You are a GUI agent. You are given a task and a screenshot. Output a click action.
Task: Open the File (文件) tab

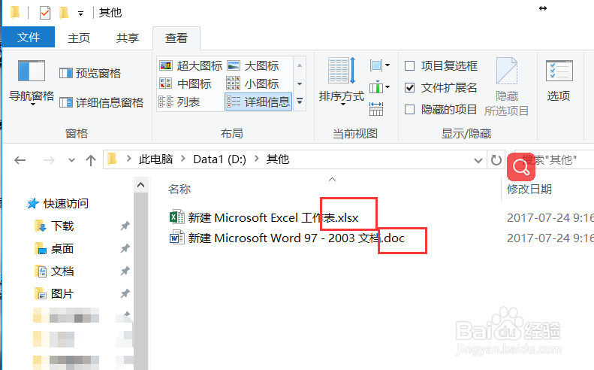[29, 37]
